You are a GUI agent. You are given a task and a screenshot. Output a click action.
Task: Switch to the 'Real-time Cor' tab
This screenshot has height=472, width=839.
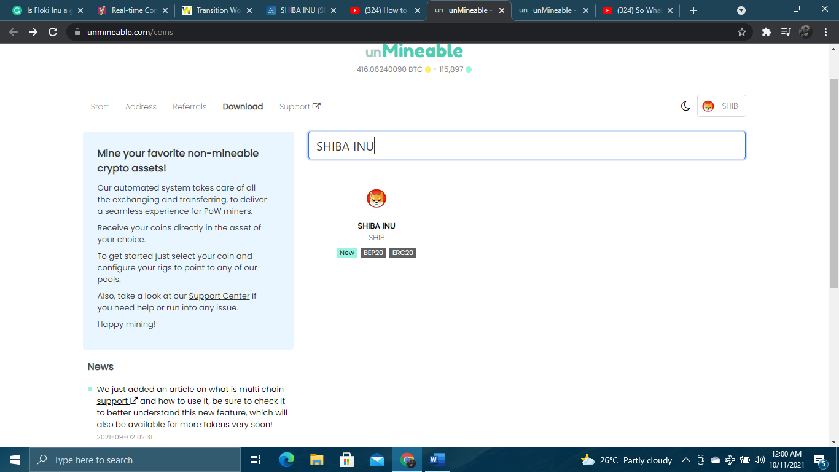click(132, 10)
